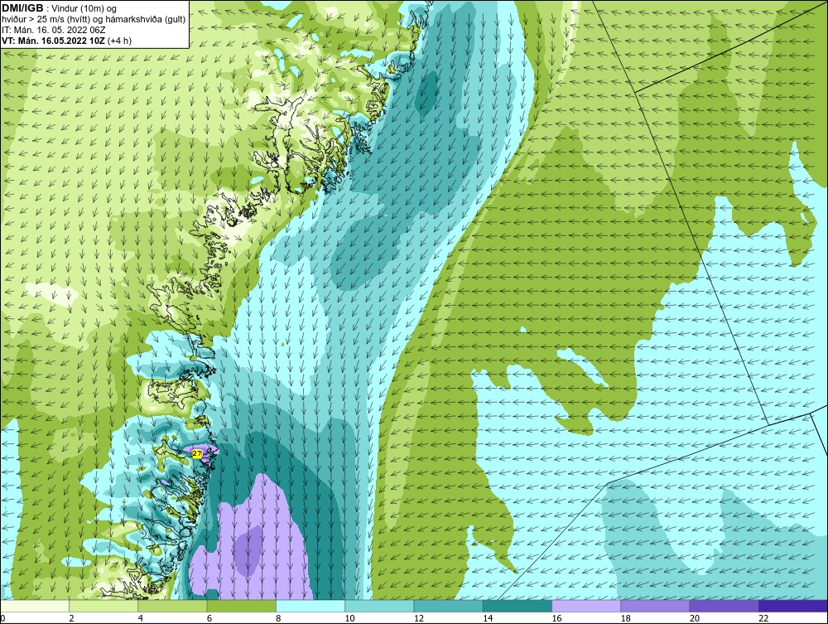Pick the 16–18 m/s lilac legend swatch
The height and width of the screenshot is (624, 828).
(586, 606)
